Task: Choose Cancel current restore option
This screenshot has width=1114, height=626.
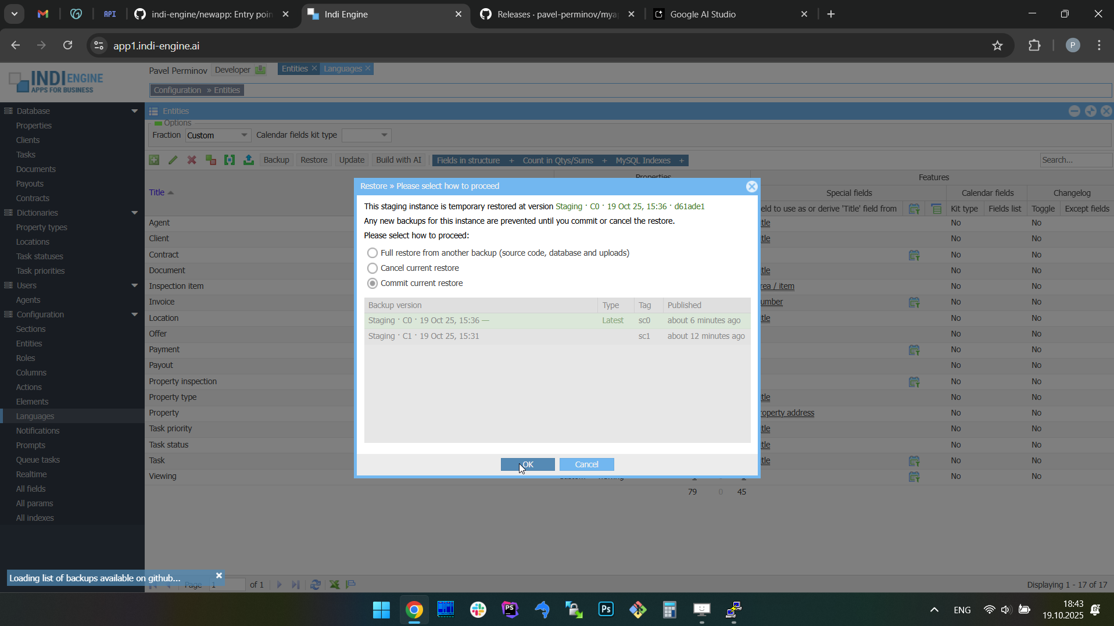Action: (372, 269)
